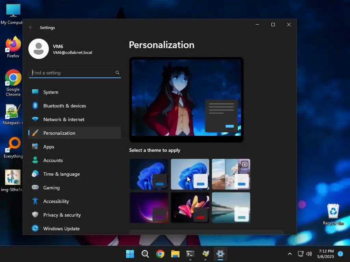Click the VM6 user avatar picture
This screenshot has width=350, height=262.
click(x=39, y=49)
